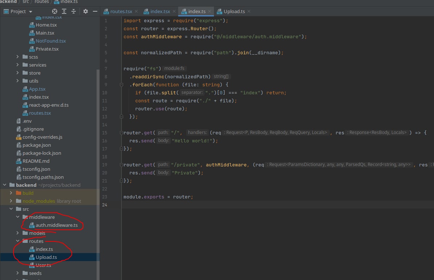The width and height of the screenshot is (434, 280).
Task: Open the Project panel gear settings
Action: coord(86,11)
